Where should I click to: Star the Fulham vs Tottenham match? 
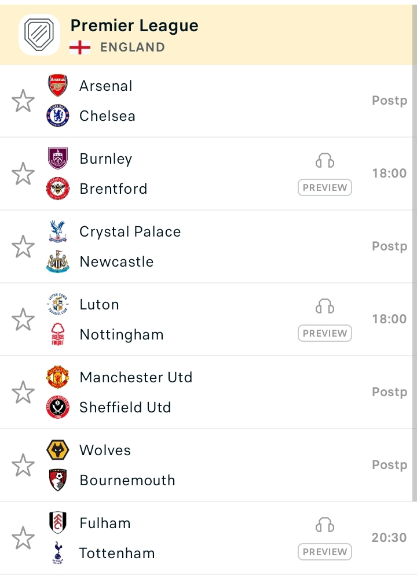[x=23, y=538]
